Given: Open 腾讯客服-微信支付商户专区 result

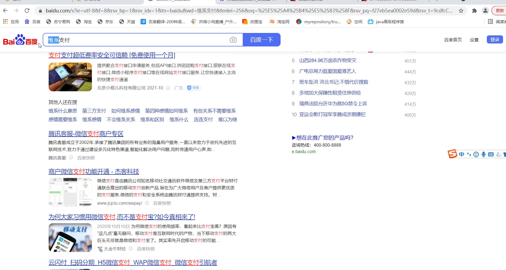Looking at the screenshot, I should tap(86, 134).
